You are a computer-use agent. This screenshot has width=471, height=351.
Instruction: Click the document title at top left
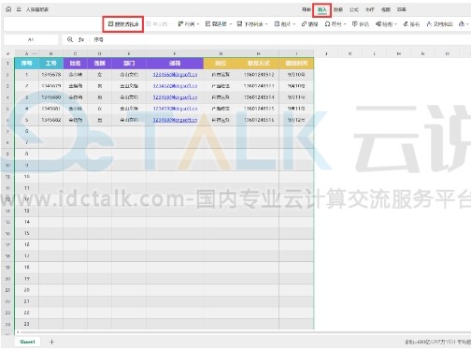37,9
